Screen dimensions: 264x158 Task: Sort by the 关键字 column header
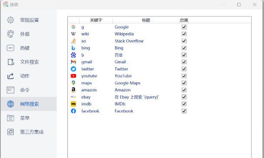pos(96,20)
